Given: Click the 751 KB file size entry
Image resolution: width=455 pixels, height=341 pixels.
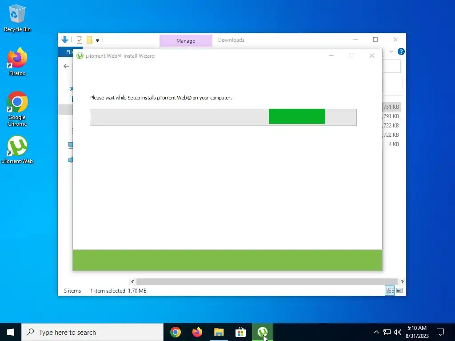Looking at the screenshot, I should coord(391,107).
